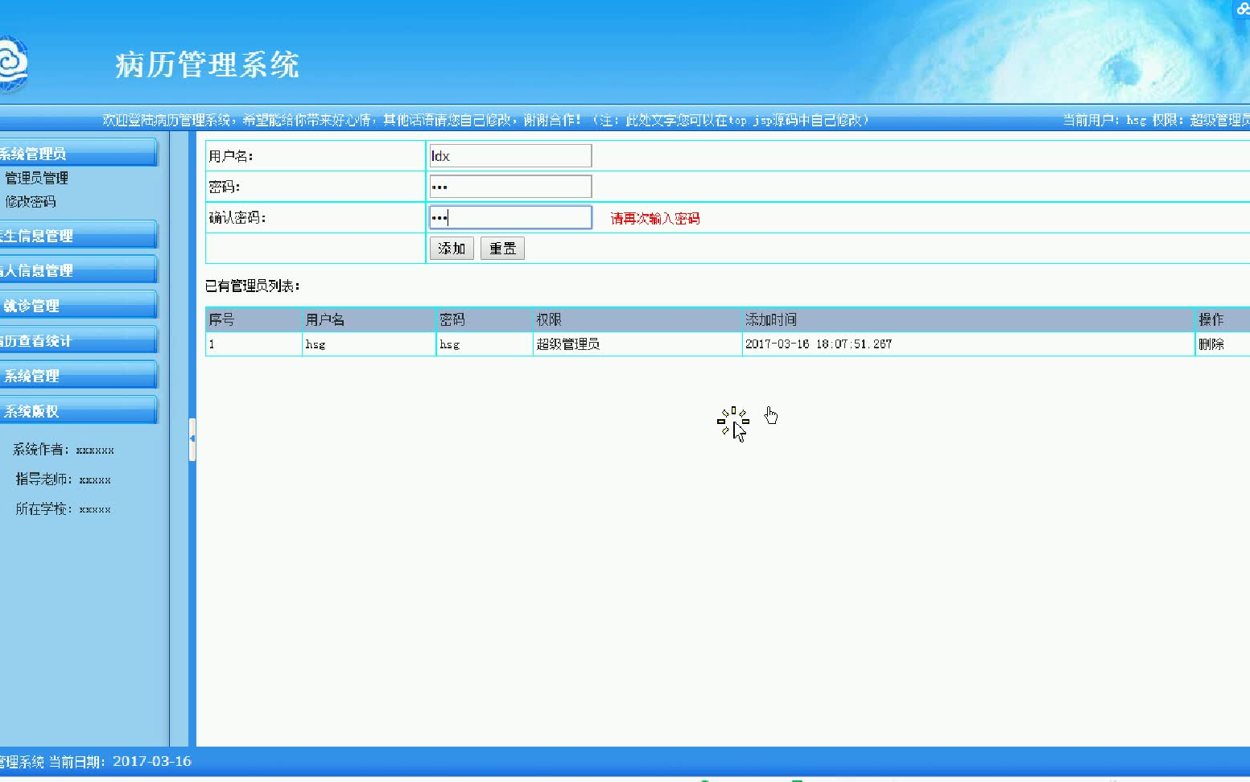The width and height of the screenshot is (1250, 782).
Task: Click the 当前用户 hsg label at top right
Action: point(1135,120)
